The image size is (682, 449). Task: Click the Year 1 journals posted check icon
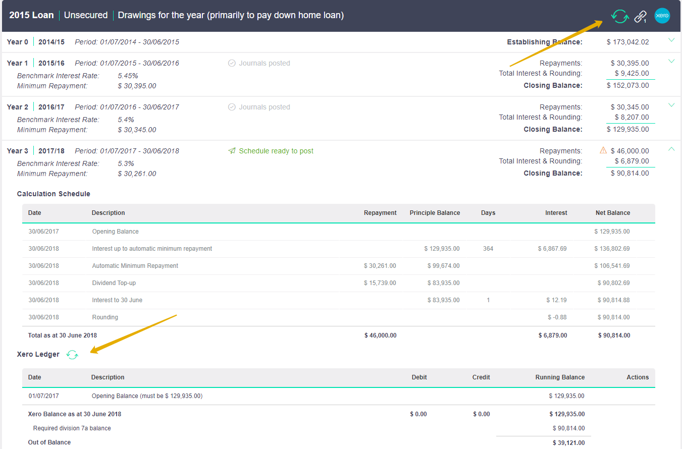tap(232, 64)
